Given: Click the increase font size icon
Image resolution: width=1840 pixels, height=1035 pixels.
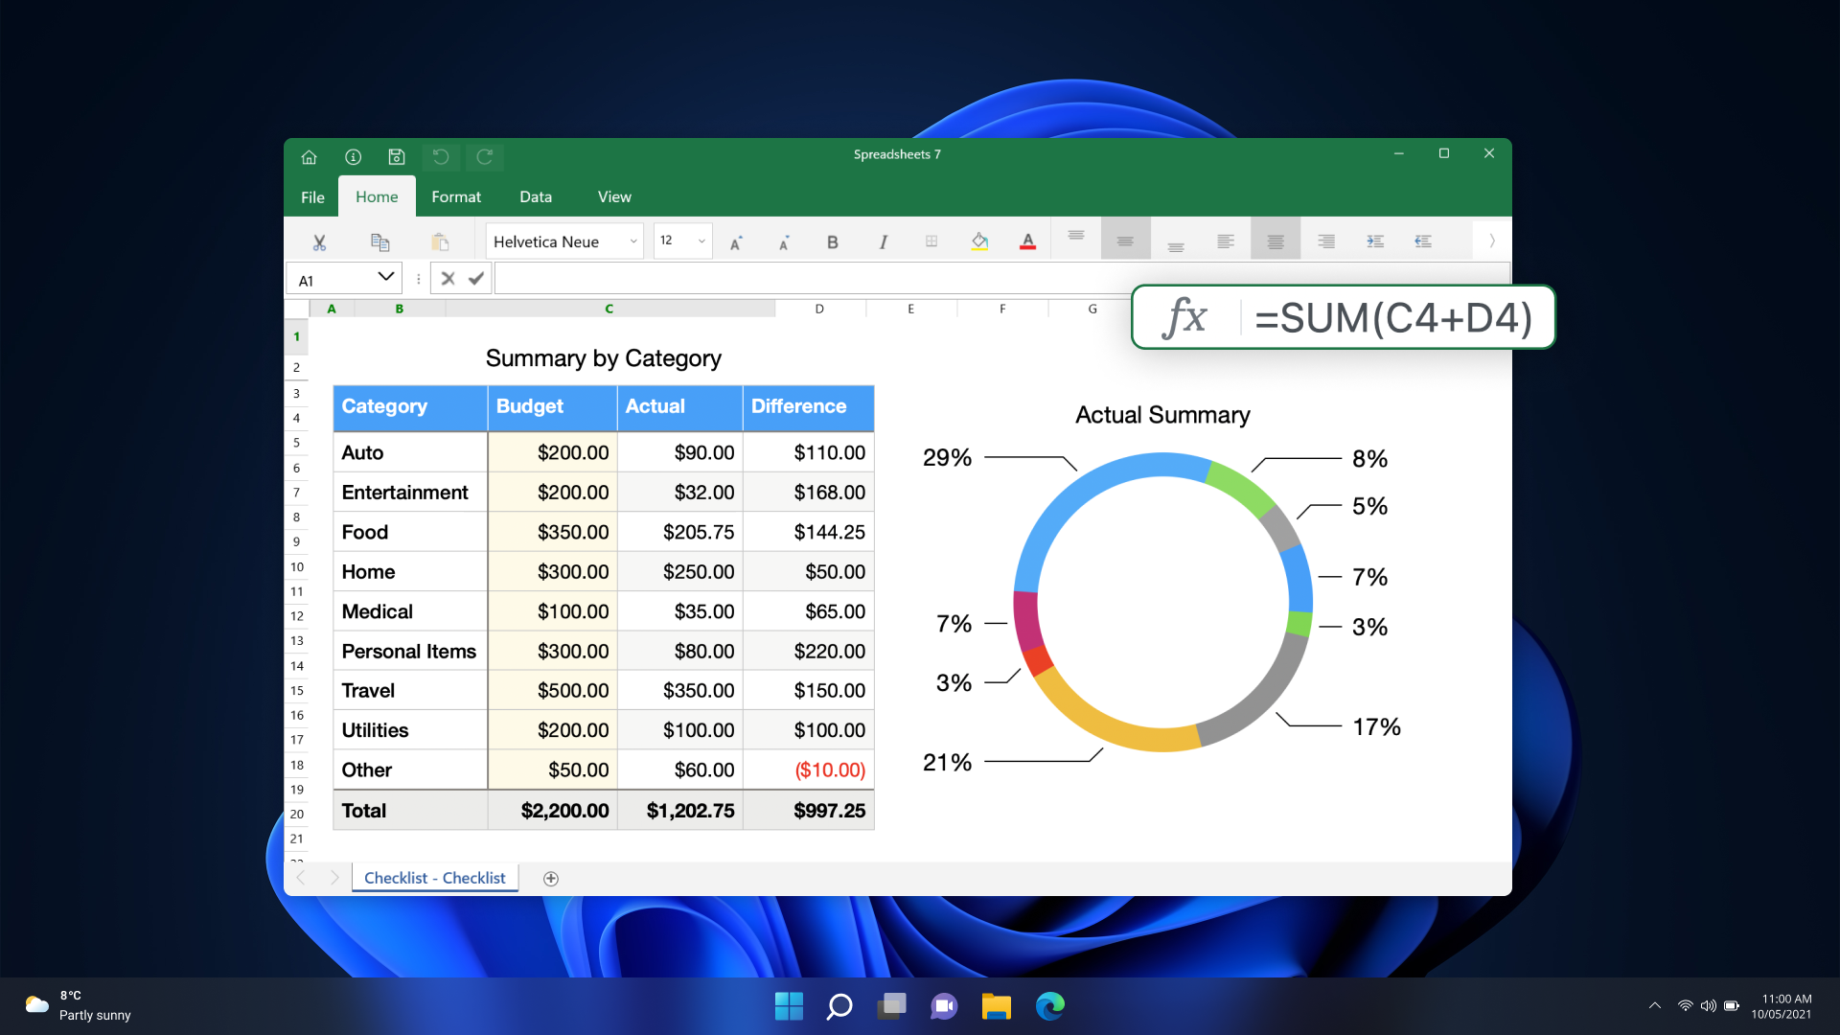Looking at the screenshot, I should tap(735, 242).
